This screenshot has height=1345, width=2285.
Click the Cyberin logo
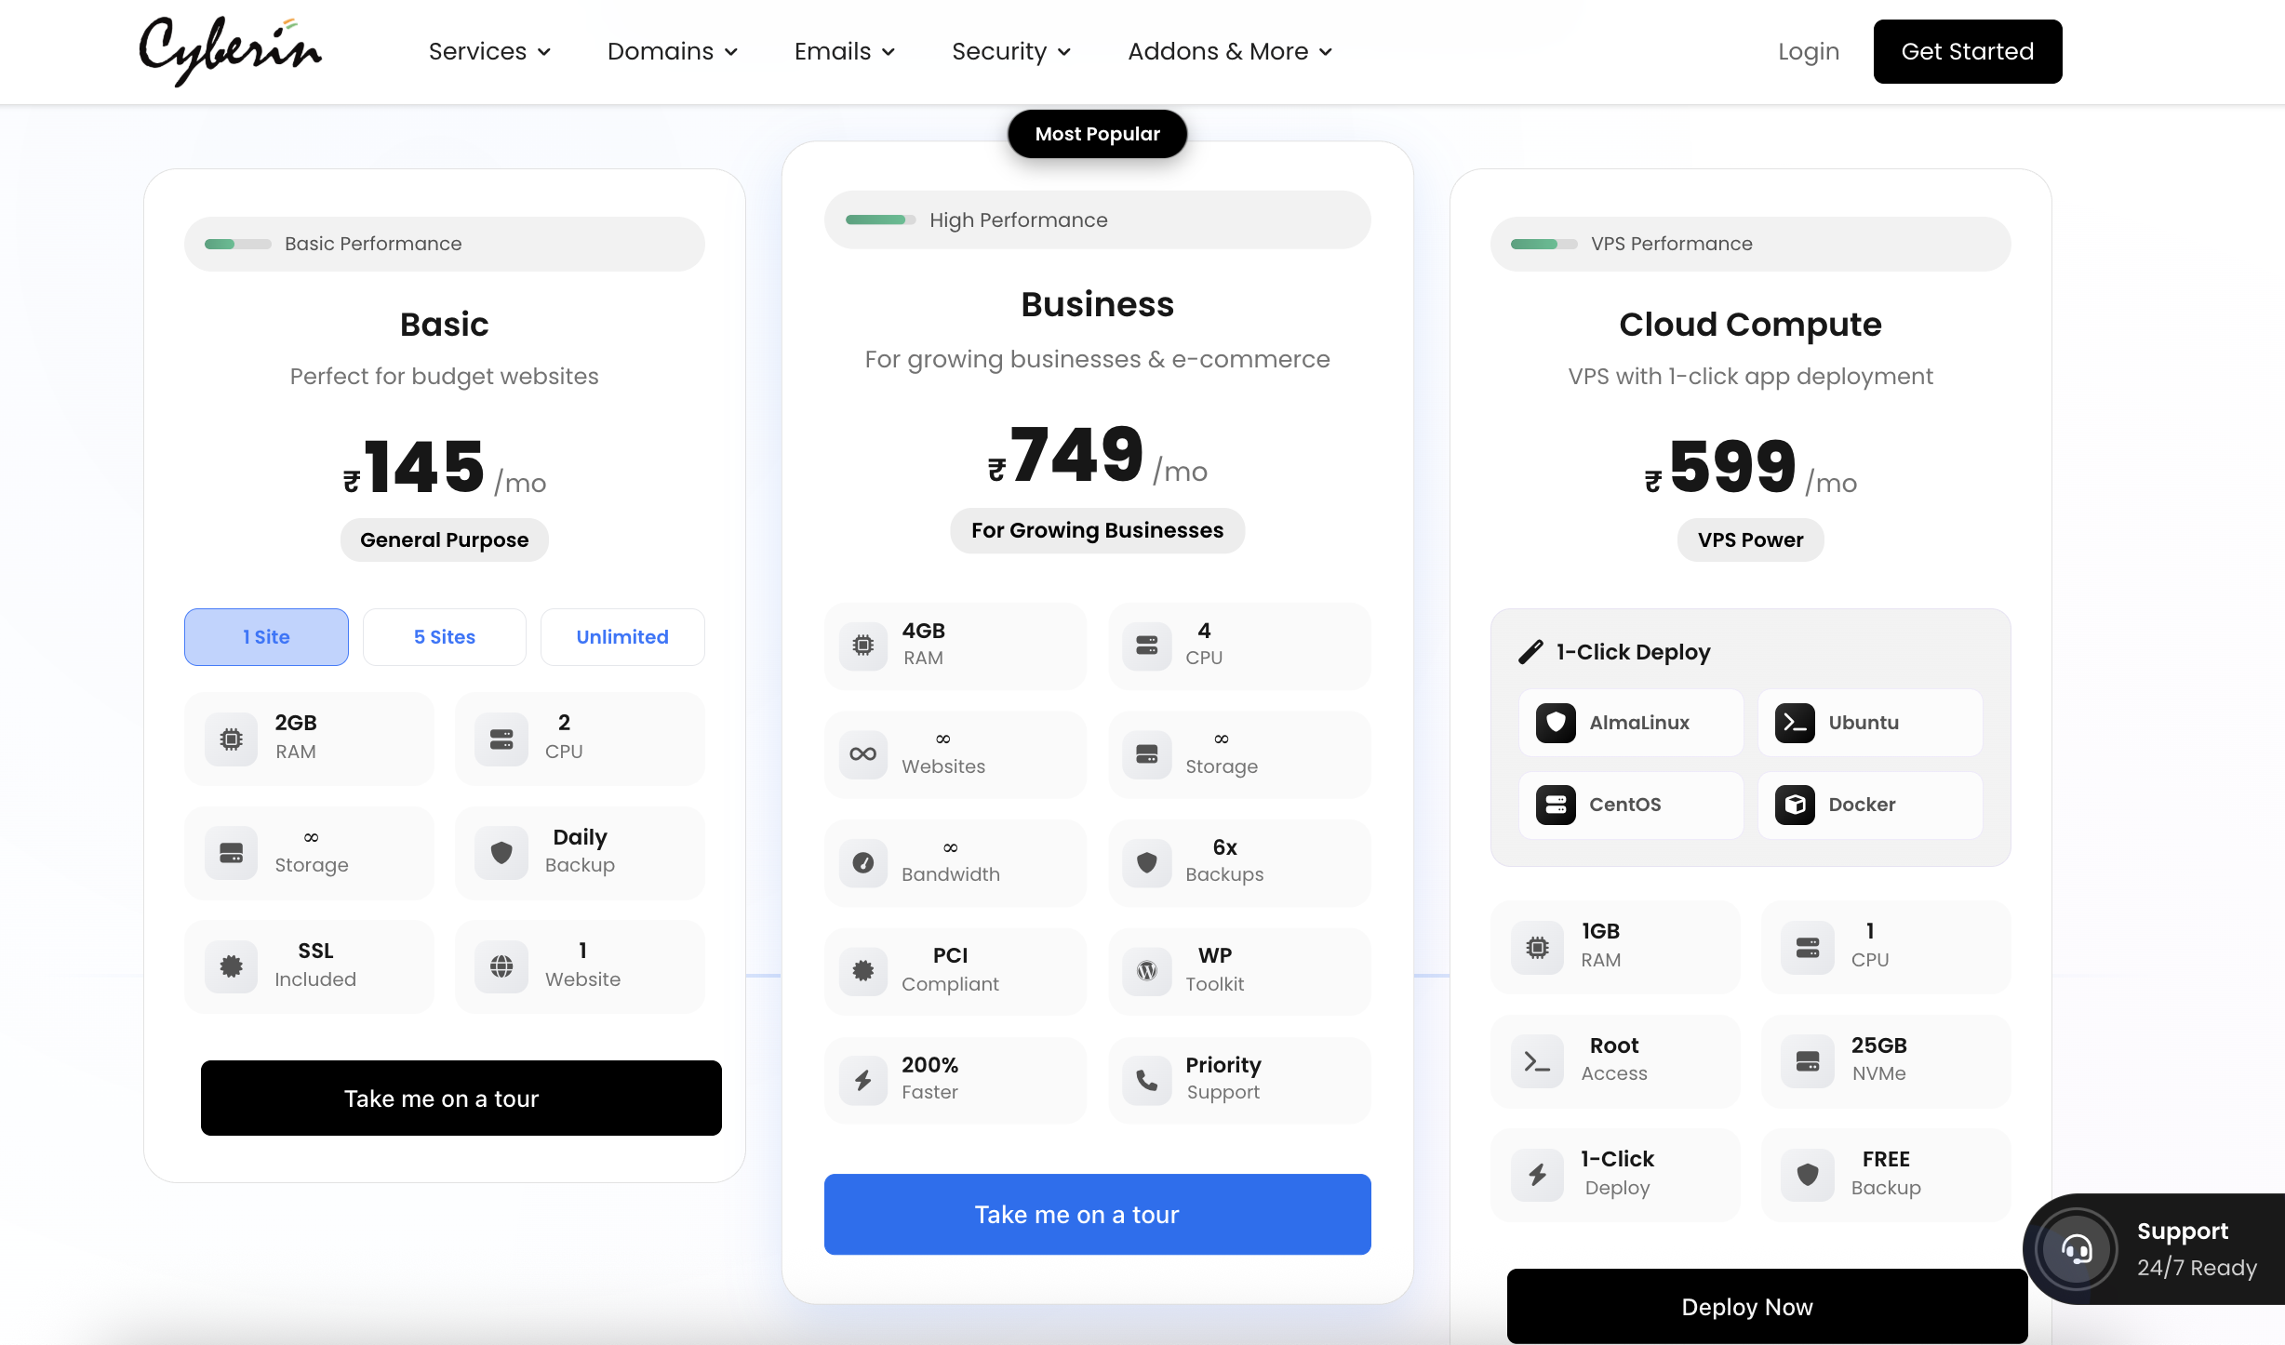tap(231, 50)
